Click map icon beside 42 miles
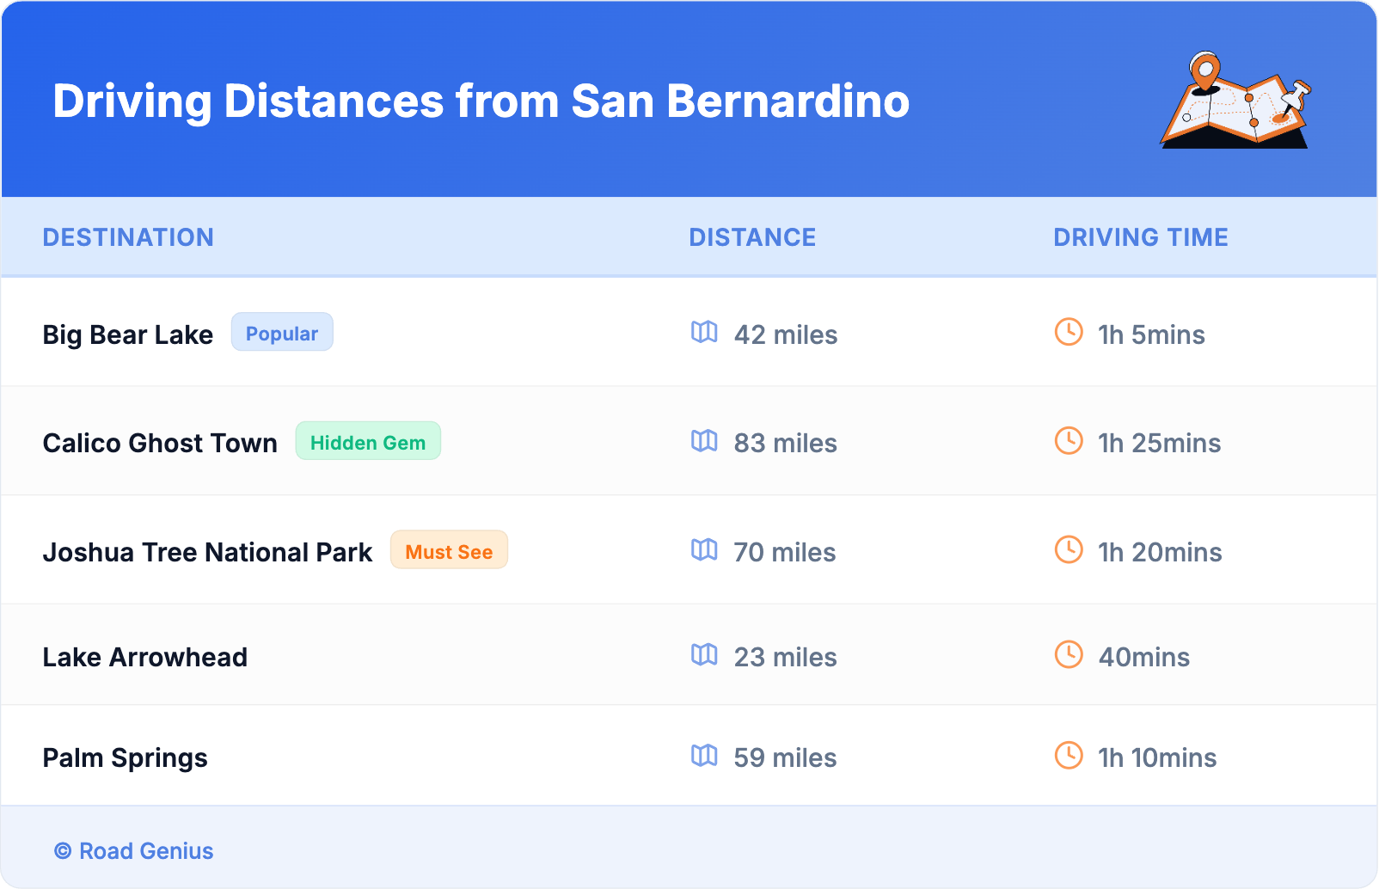Viewport: 1379px width, 889px height. point(704,332)
